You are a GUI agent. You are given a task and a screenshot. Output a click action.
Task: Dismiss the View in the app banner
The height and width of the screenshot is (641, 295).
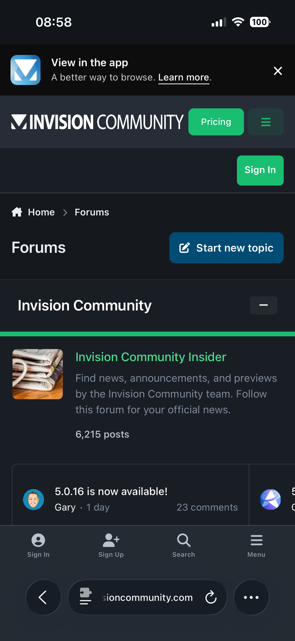coord(278,71)
